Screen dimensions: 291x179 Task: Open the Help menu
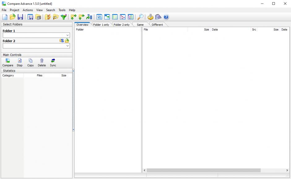click(72, 10)
